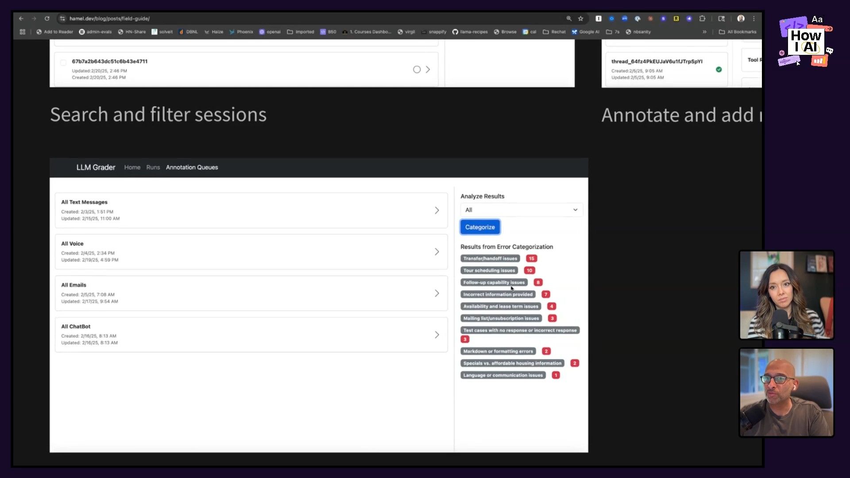
Task: Open the Imported bookmarks folder
Action: (x=301, y=32)
